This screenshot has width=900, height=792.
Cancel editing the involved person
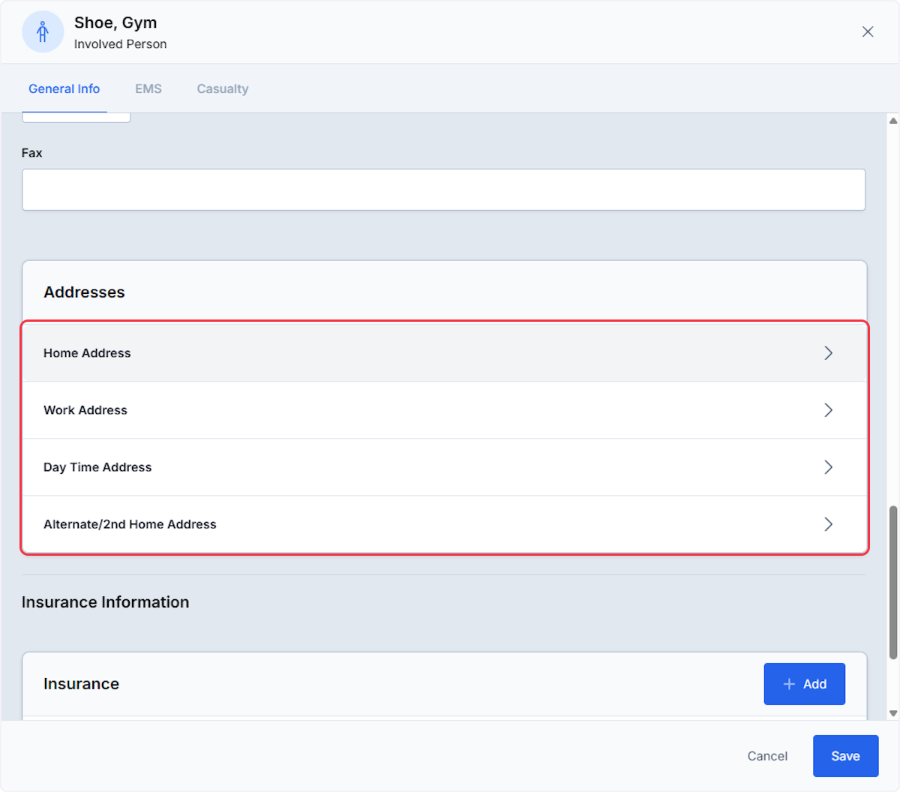tap(767, 756)
